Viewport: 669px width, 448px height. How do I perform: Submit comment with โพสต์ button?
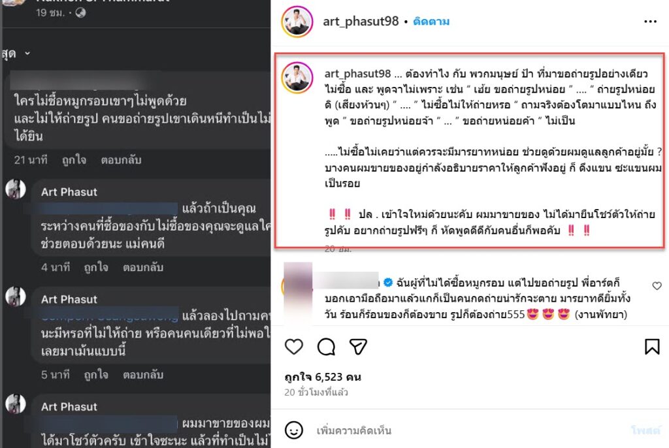(645, 430)
